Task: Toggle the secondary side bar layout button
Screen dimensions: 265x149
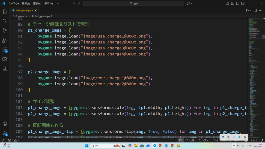Action: 243,3
